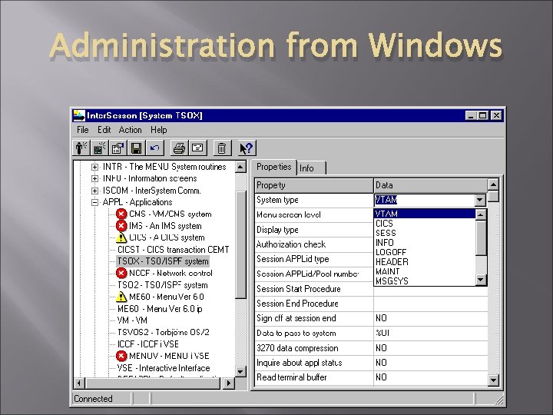Expand the INTR tree node
Screen dimensions: 553x415
coord(94,167)
